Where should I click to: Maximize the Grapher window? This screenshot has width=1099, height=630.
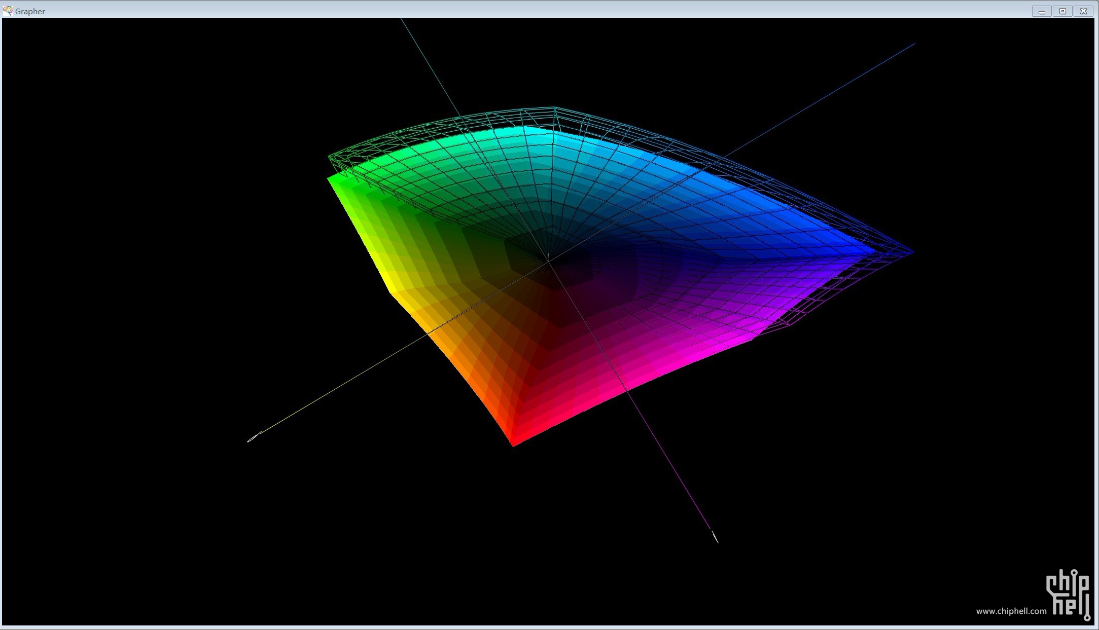1062,11
